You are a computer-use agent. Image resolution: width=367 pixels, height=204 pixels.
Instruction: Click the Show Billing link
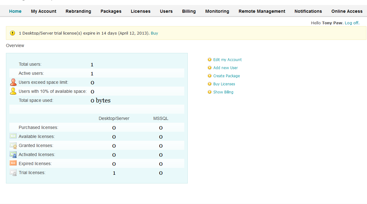coord(223,92)
